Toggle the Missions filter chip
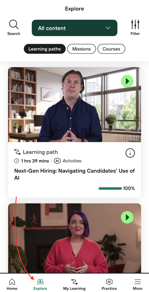Viewport: 149px width, 292px height. coord(81,49)
